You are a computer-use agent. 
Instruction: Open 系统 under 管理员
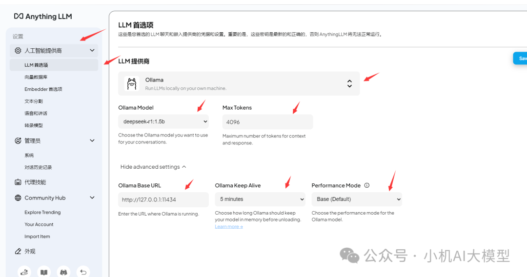[29, 156]
